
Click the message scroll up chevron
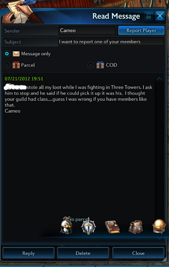(x=160, y=79)
